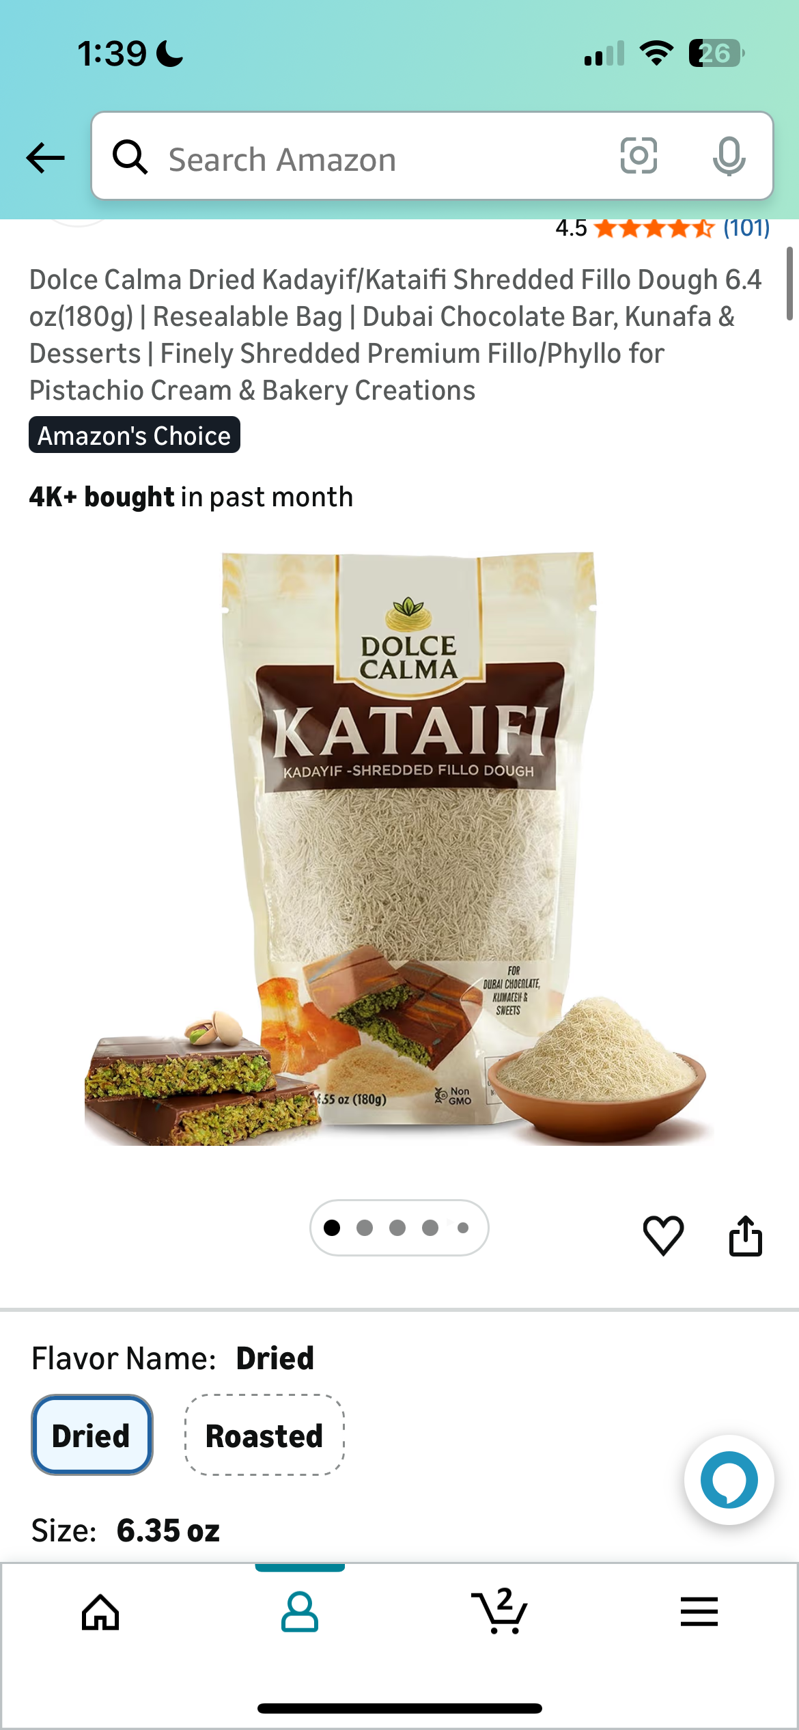The width and height of the screenshot is (799, 1730).
Task: Open the 101 customer reviews link
Action: click(x=746, y=228)
